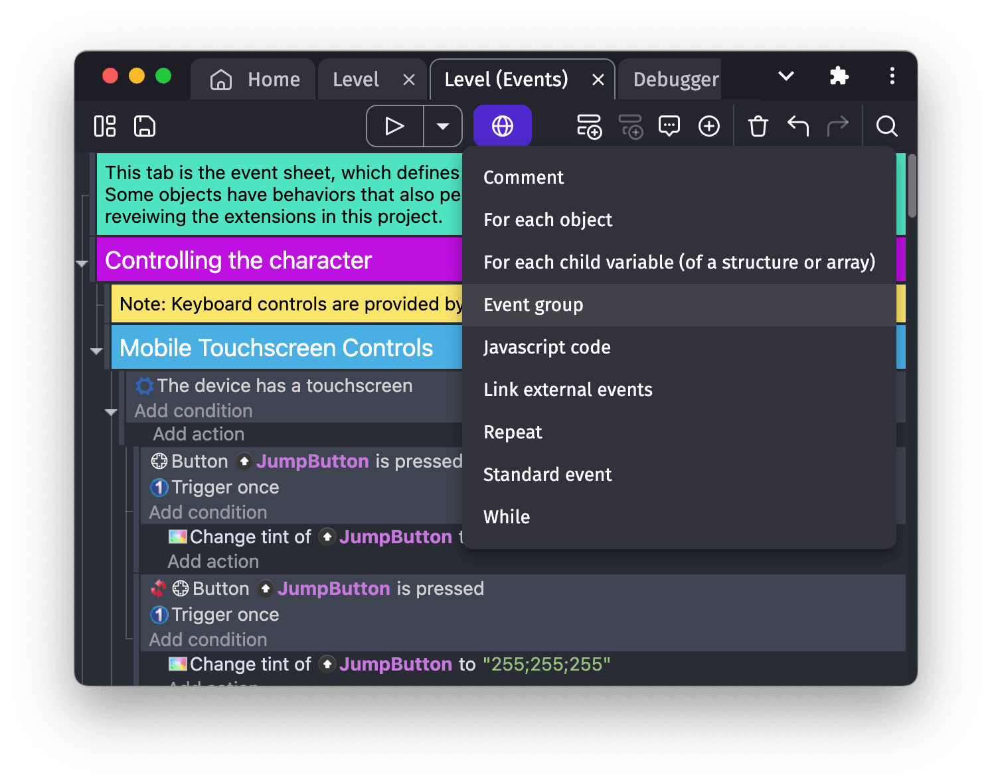Click the purple network preview globe icon

pyautogui.click(x=503, y=126)
